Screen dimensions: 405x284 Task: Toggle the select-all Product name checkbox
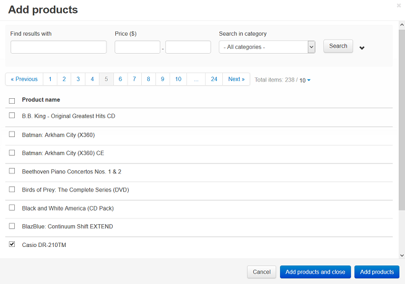pyautogui.click(x=12, y=101)
